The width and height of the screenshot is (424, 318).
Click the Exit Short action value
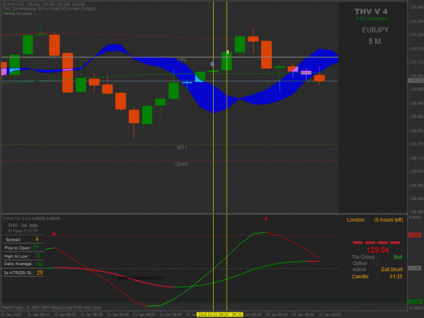click(392, 269)
